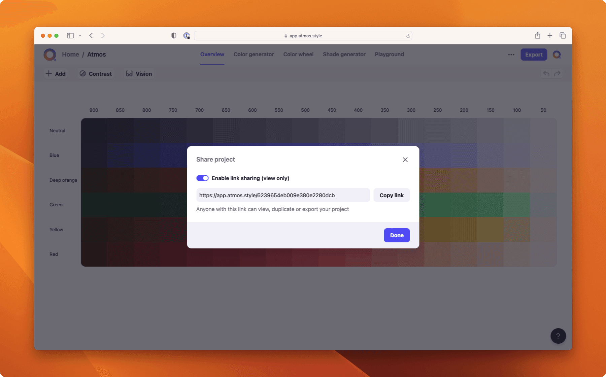Open the Atmos account avatar menu
The image size is (606, 377).
click(x=557, y=54)
